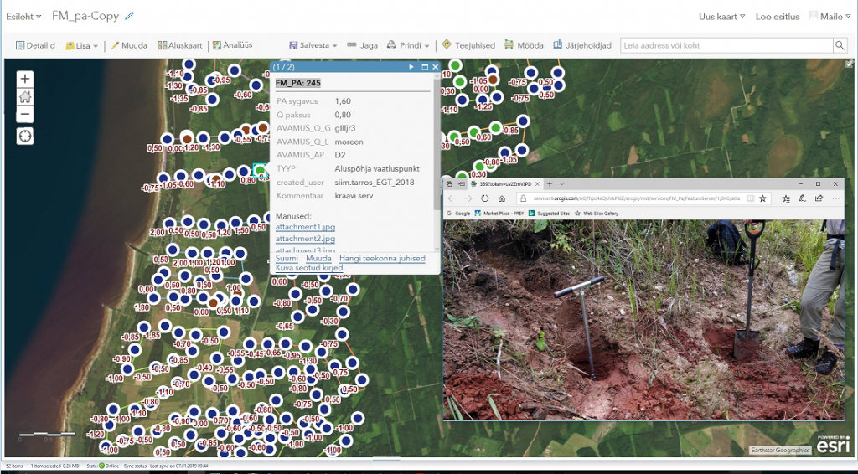Open attachment2.jpg link
This screenshot has height=474, width=858.
pos(305,239)
